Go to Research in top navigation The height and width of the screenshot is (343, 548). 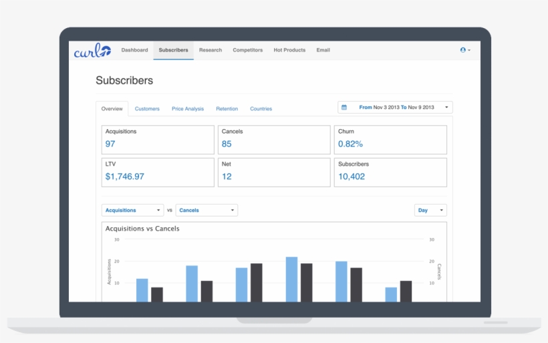(211, 50)
